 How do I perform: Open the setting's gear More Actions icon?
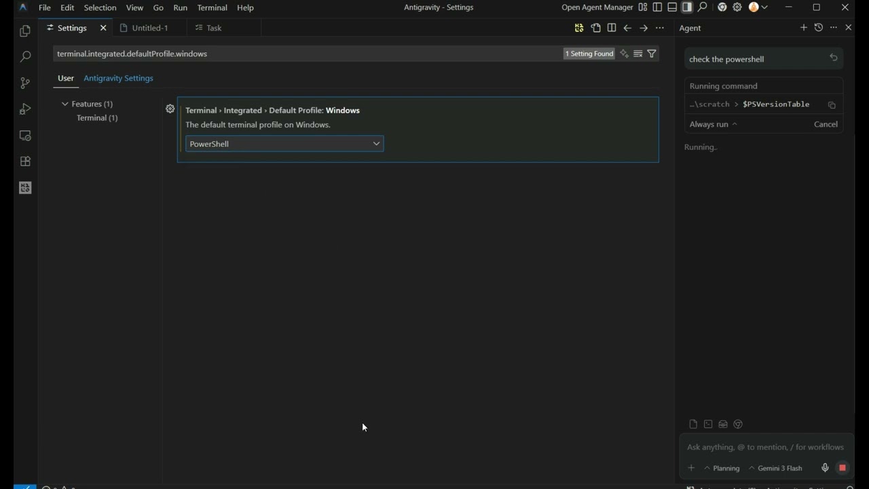pos(170,109)
